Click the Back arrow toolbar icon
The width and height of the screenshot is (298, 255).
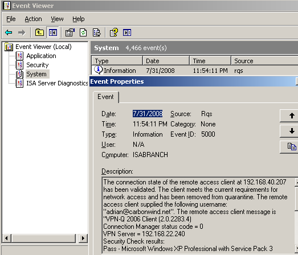click(9, 32)
